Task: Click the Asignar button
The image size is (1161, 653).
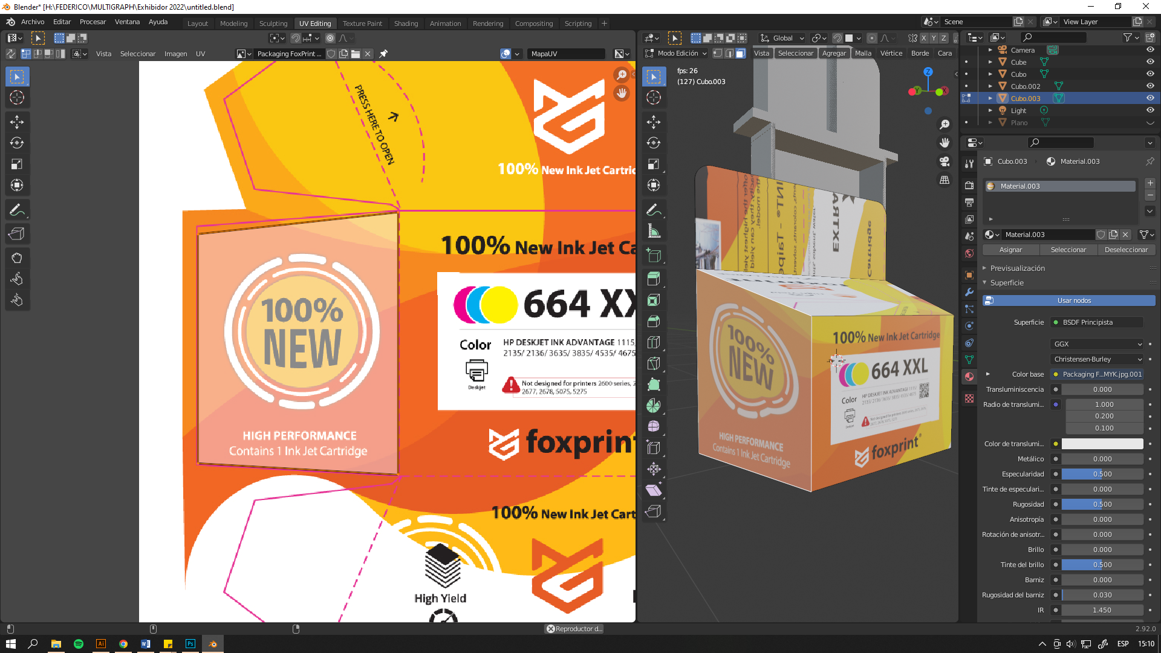Action: tap(1010, 250)
